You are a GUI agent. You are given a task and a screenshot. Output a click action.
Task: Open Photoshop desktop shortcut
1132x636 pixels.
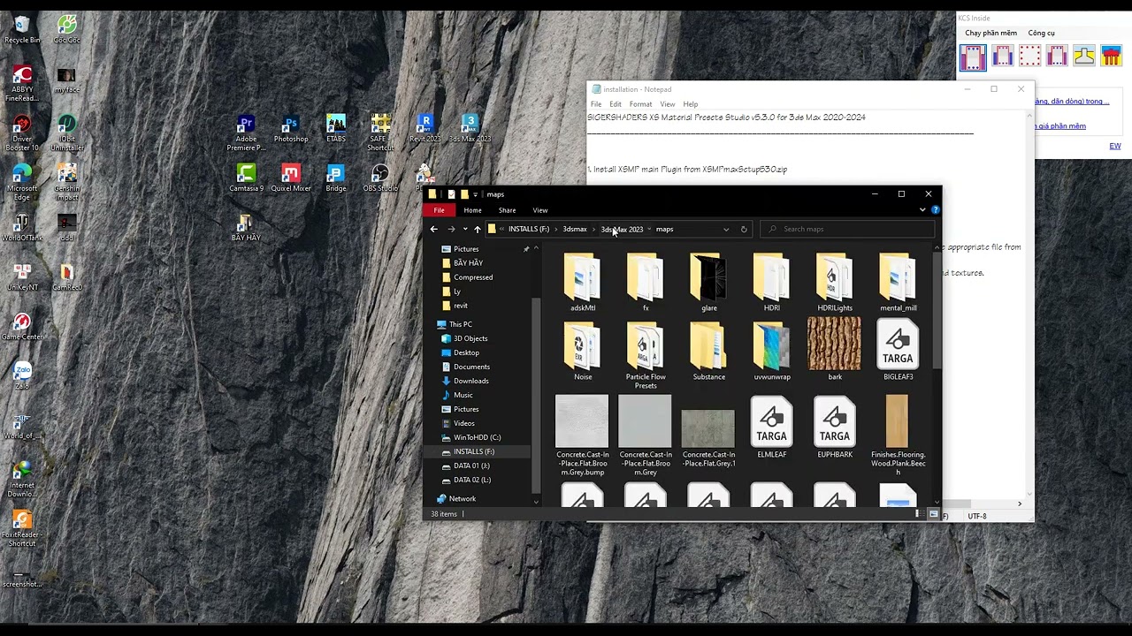click(x=291, y=129)
